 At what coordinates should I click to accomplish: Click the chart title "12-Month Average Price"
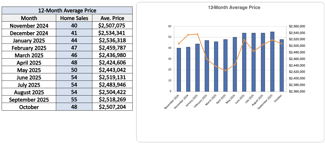[234, 7]
